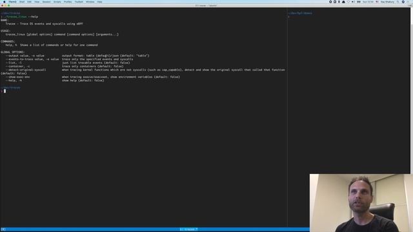Viewport: 413px width, 232px height.
Task: Open the Apple menu
Action: tap(5, 1)
